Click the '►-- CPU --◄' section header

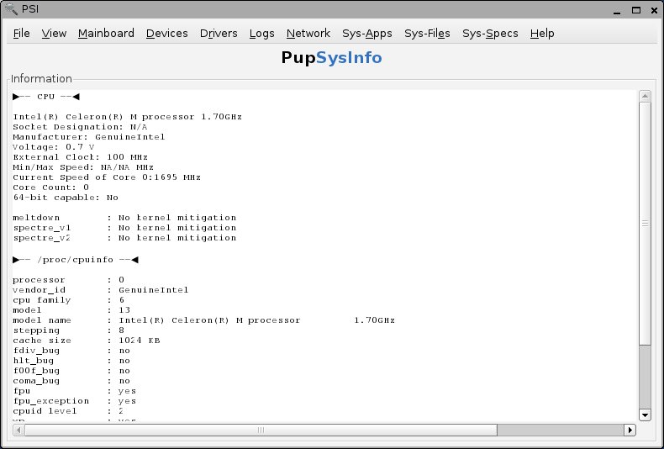tap(46, 97)
